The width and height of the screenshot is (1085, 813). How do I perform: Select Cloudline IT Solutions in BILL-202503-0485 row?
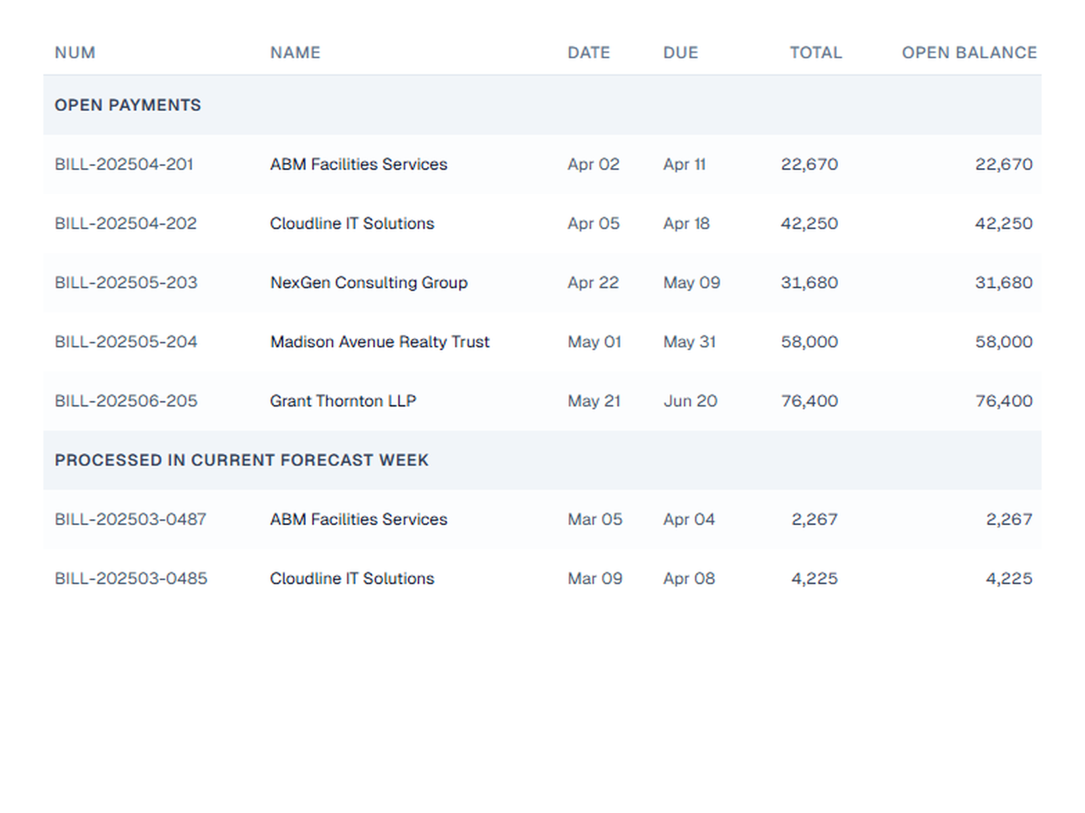click(352, 579)
